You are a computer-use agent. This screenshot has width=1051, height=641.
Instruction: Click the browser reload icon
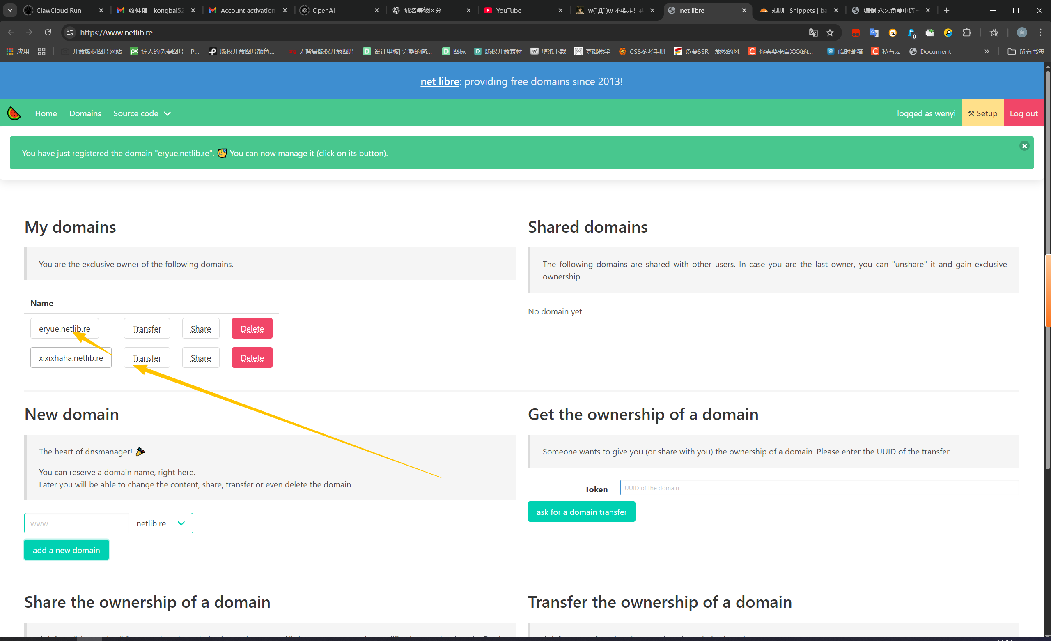(x=48, y=32)
